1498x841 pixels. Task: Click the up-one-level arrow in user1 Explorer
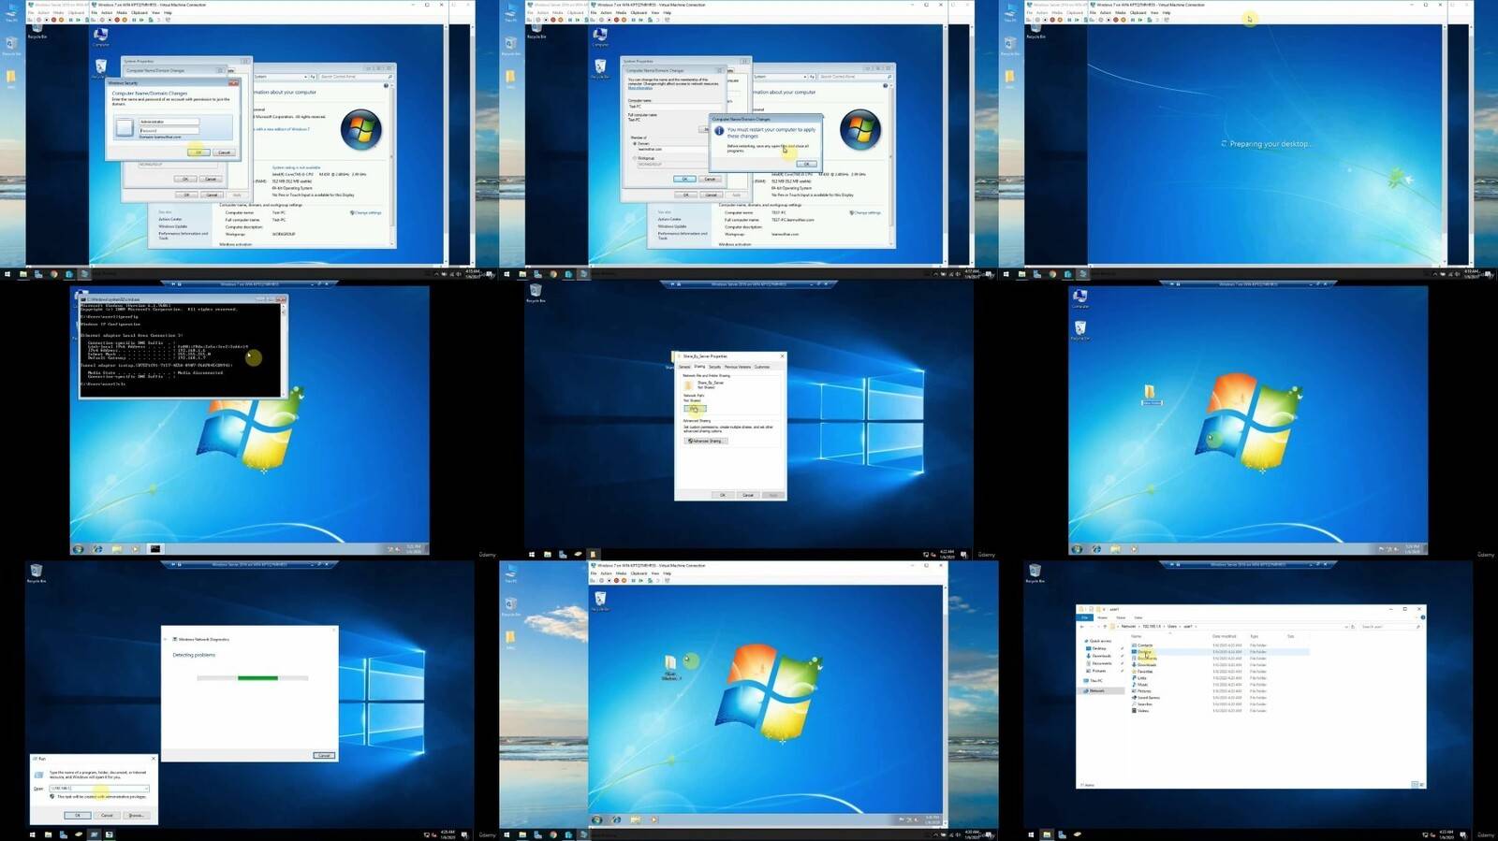(x=1106, y=626)
